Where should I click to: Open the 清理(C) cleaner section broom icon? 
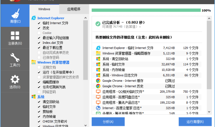pos(15,14)
